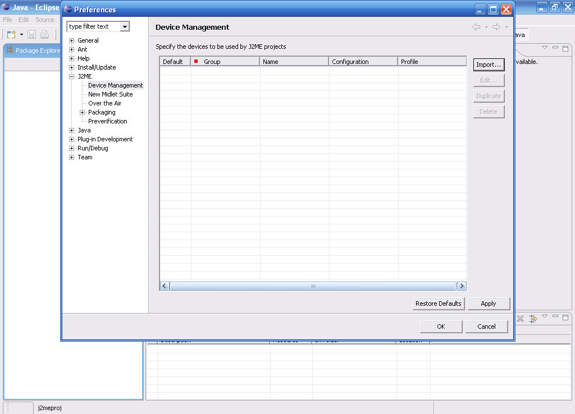This screenshot has height=414, width=575.
Task: Click the Profile column header
Action: pos(432,62)
